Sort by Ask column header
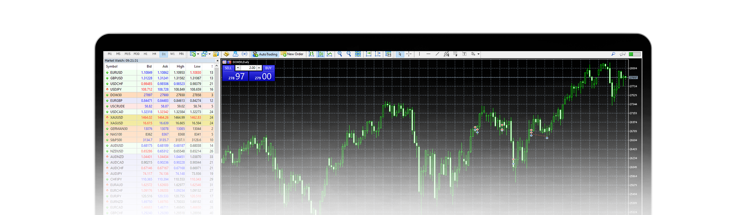This screenshot has height=215, width=746. point(165,66)
